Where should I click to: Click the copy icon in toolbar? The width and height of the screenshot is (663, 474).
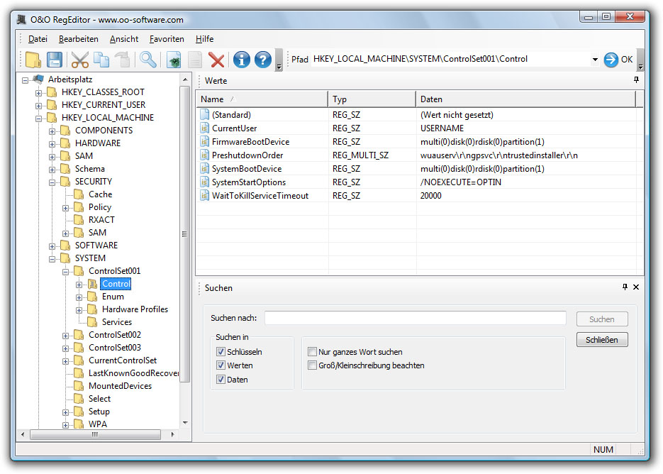click(101, 60)
